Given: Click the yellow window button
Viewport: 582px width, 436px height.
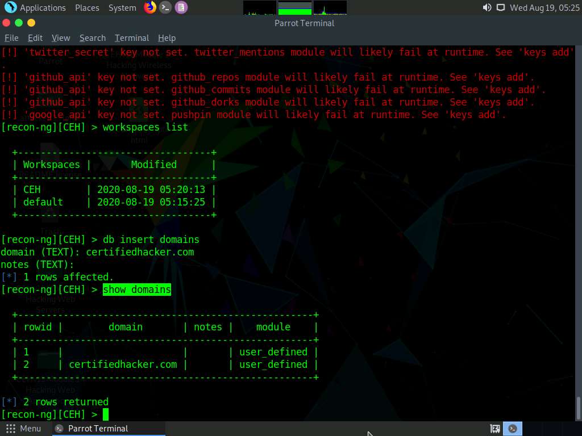Looking at the screenshot, I should [x=31, y=23].
